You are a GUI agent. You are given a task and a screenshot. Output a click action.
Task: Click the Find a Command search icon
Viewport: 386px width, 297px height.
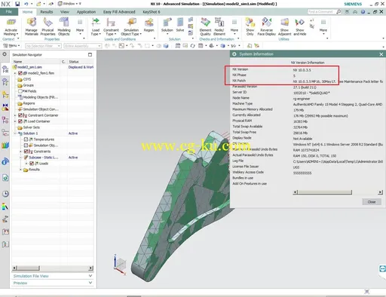coord(339,11)
